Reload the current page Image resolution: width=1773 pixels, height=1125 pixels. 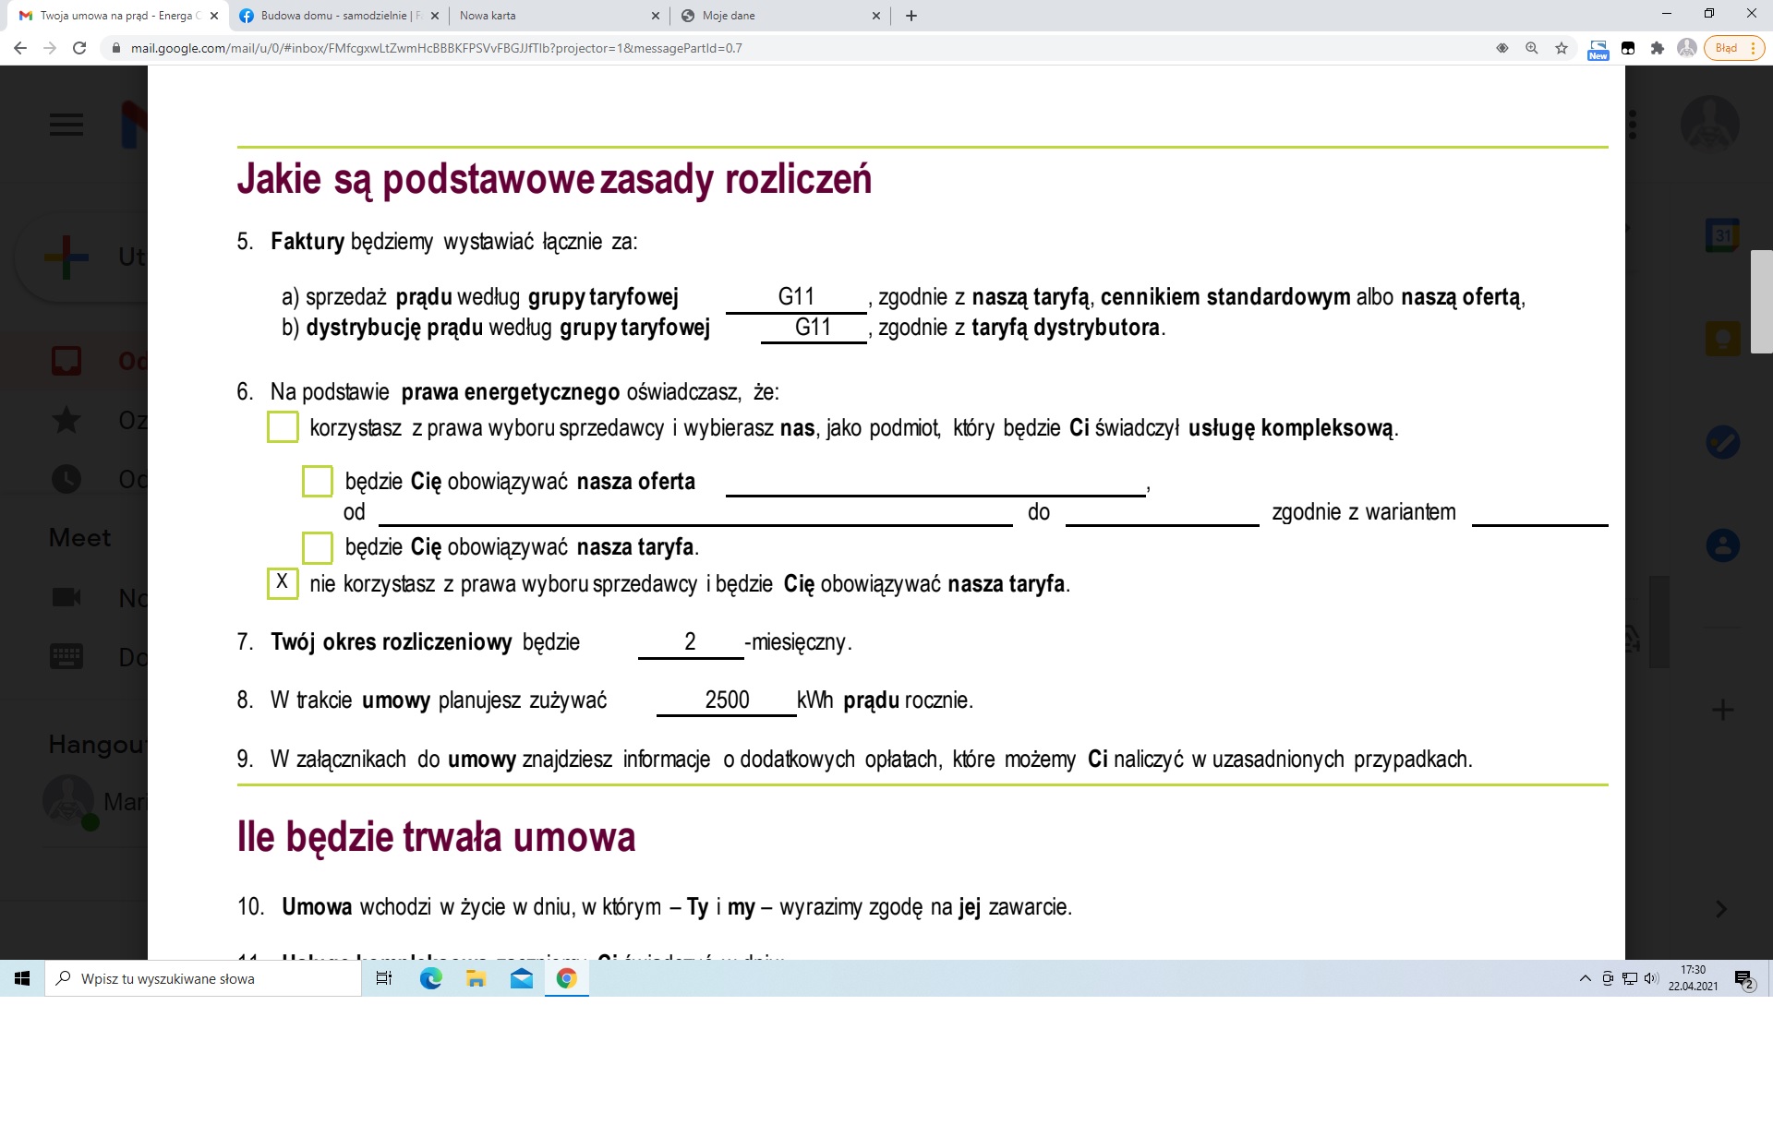(79, 48)
